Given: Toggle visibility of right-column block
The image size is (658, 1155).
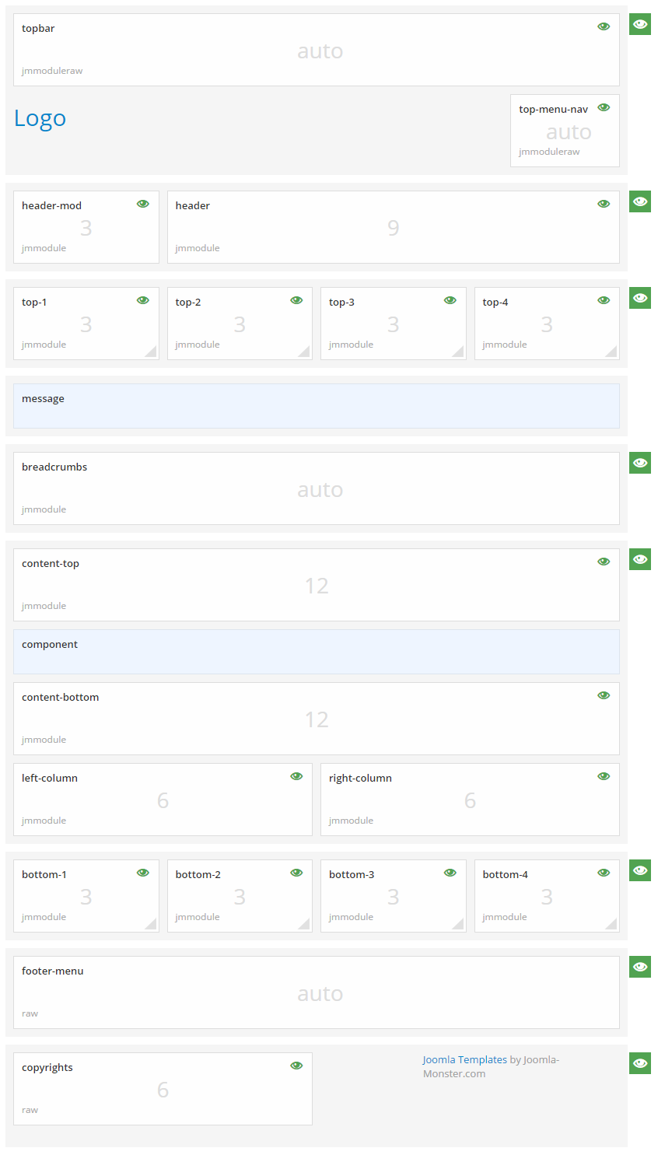Looking at the screenshot, I should pyautogui.click(x=604, y=777).
